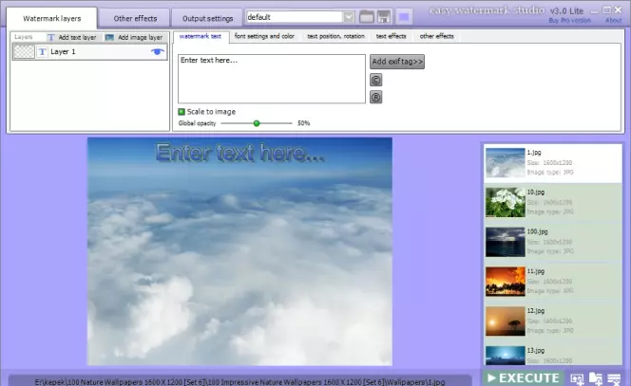
Task: Insert the registered trademark symbol
Action: point(376,97)
